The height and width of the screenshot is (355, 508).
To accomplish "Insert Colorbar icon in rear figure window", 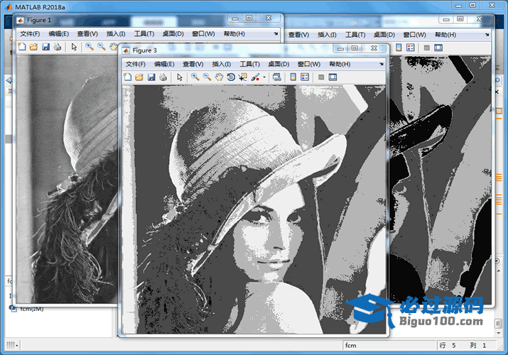I will pyautogui.click(x=399, y=48).
